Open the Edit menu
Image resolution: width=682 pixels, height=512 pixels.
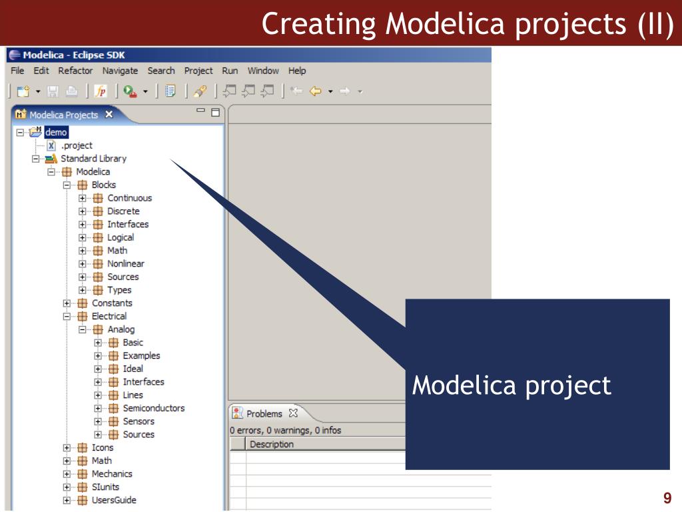tap(41, 71)
